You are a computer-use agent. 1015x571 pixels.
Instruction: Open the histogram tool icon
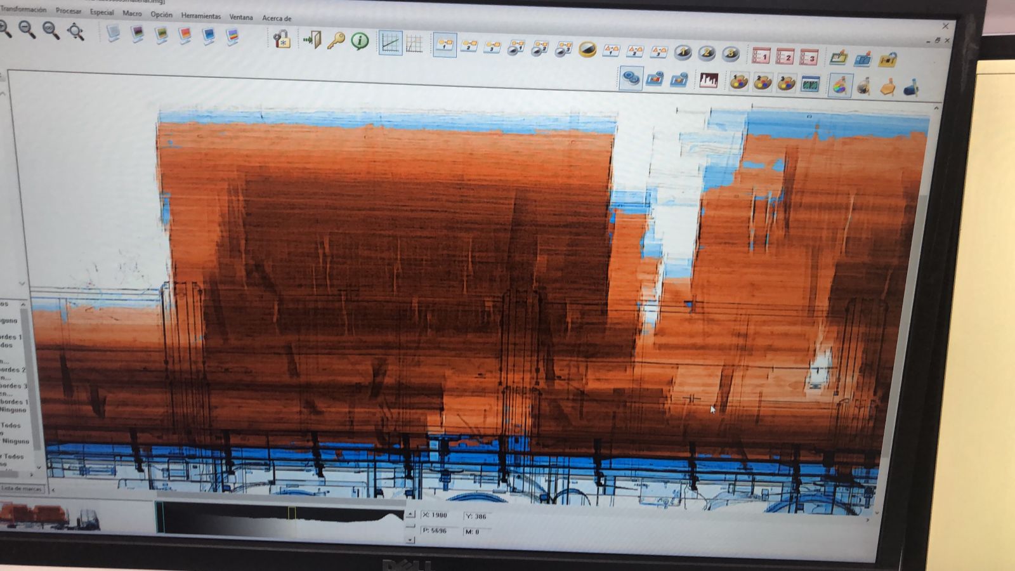tap(708, 81)
